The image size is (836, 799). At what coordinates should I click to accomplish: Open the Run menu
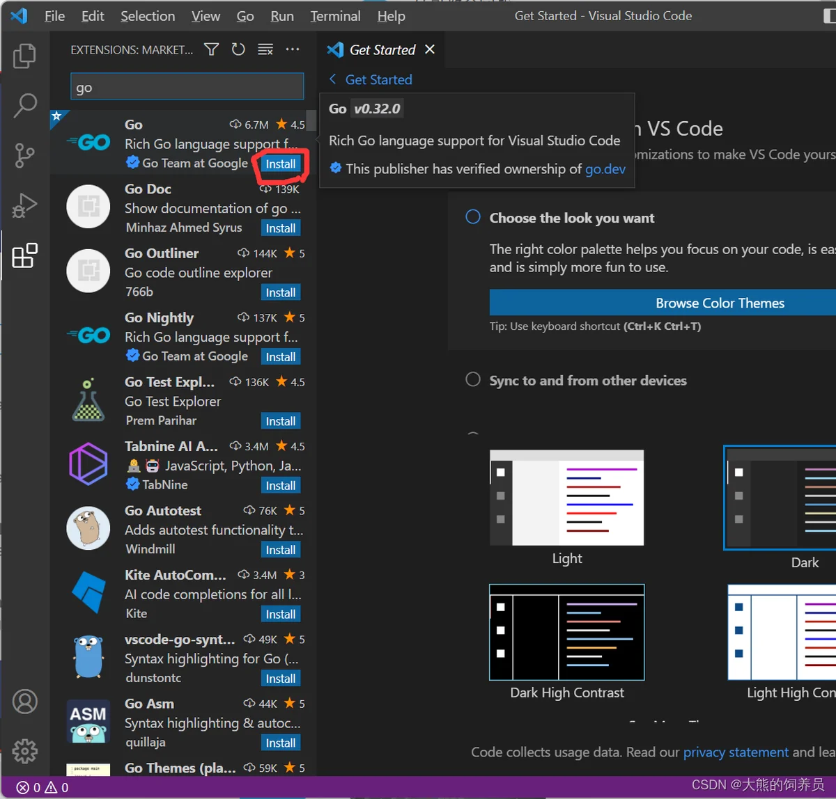pos(282,16)
